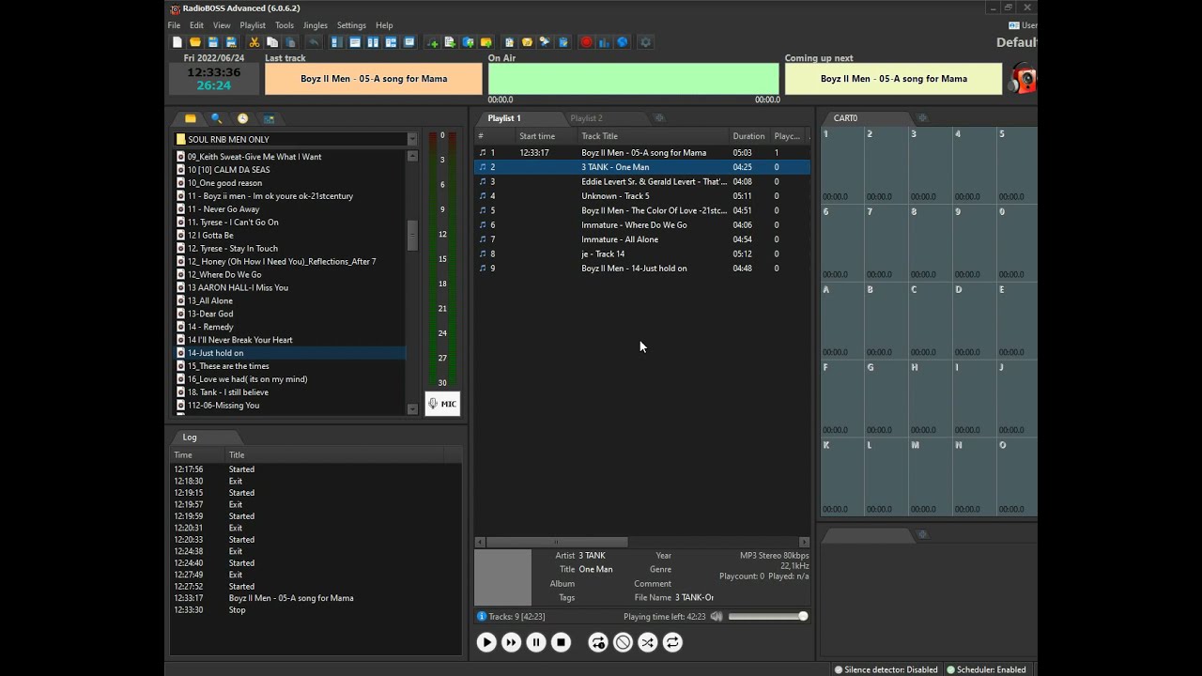1202x676 pixels.
Task: Select file '14-Just hold on' in browser
Action: click(x=290, y=353)
